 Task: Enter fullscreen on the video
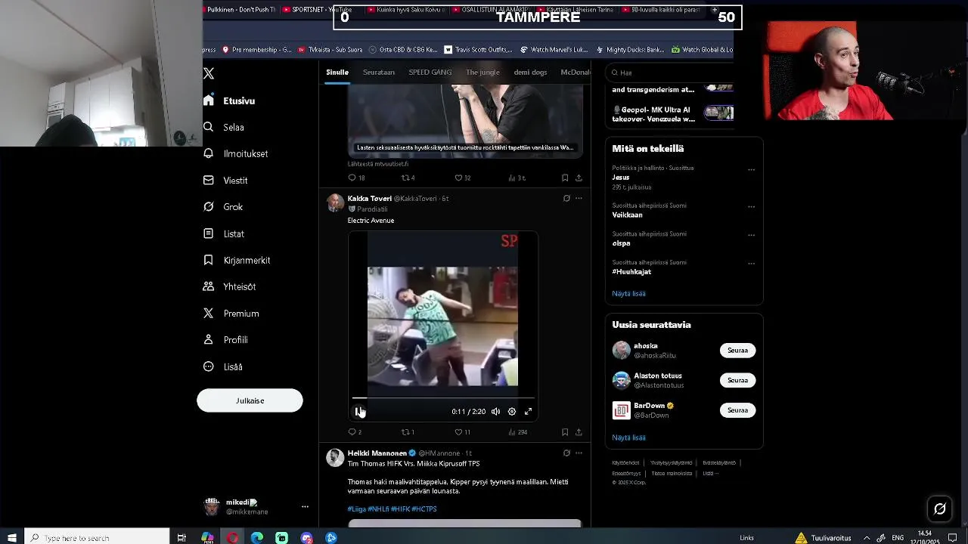[529, 412]
